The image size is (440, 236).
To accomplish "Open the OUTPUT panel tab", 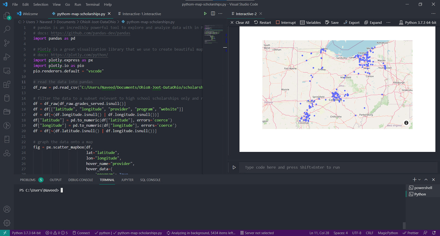I will [x=56, y=180].
